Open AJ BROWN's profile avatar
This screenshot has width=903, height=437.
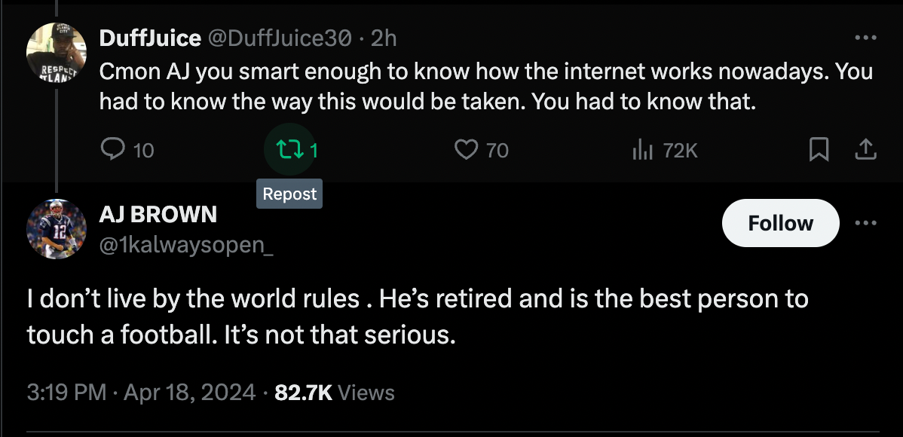(56, 229)
